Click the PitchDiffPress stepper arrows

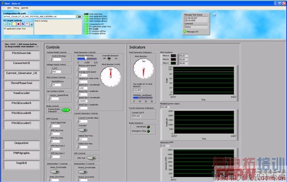tap(51, 84)
